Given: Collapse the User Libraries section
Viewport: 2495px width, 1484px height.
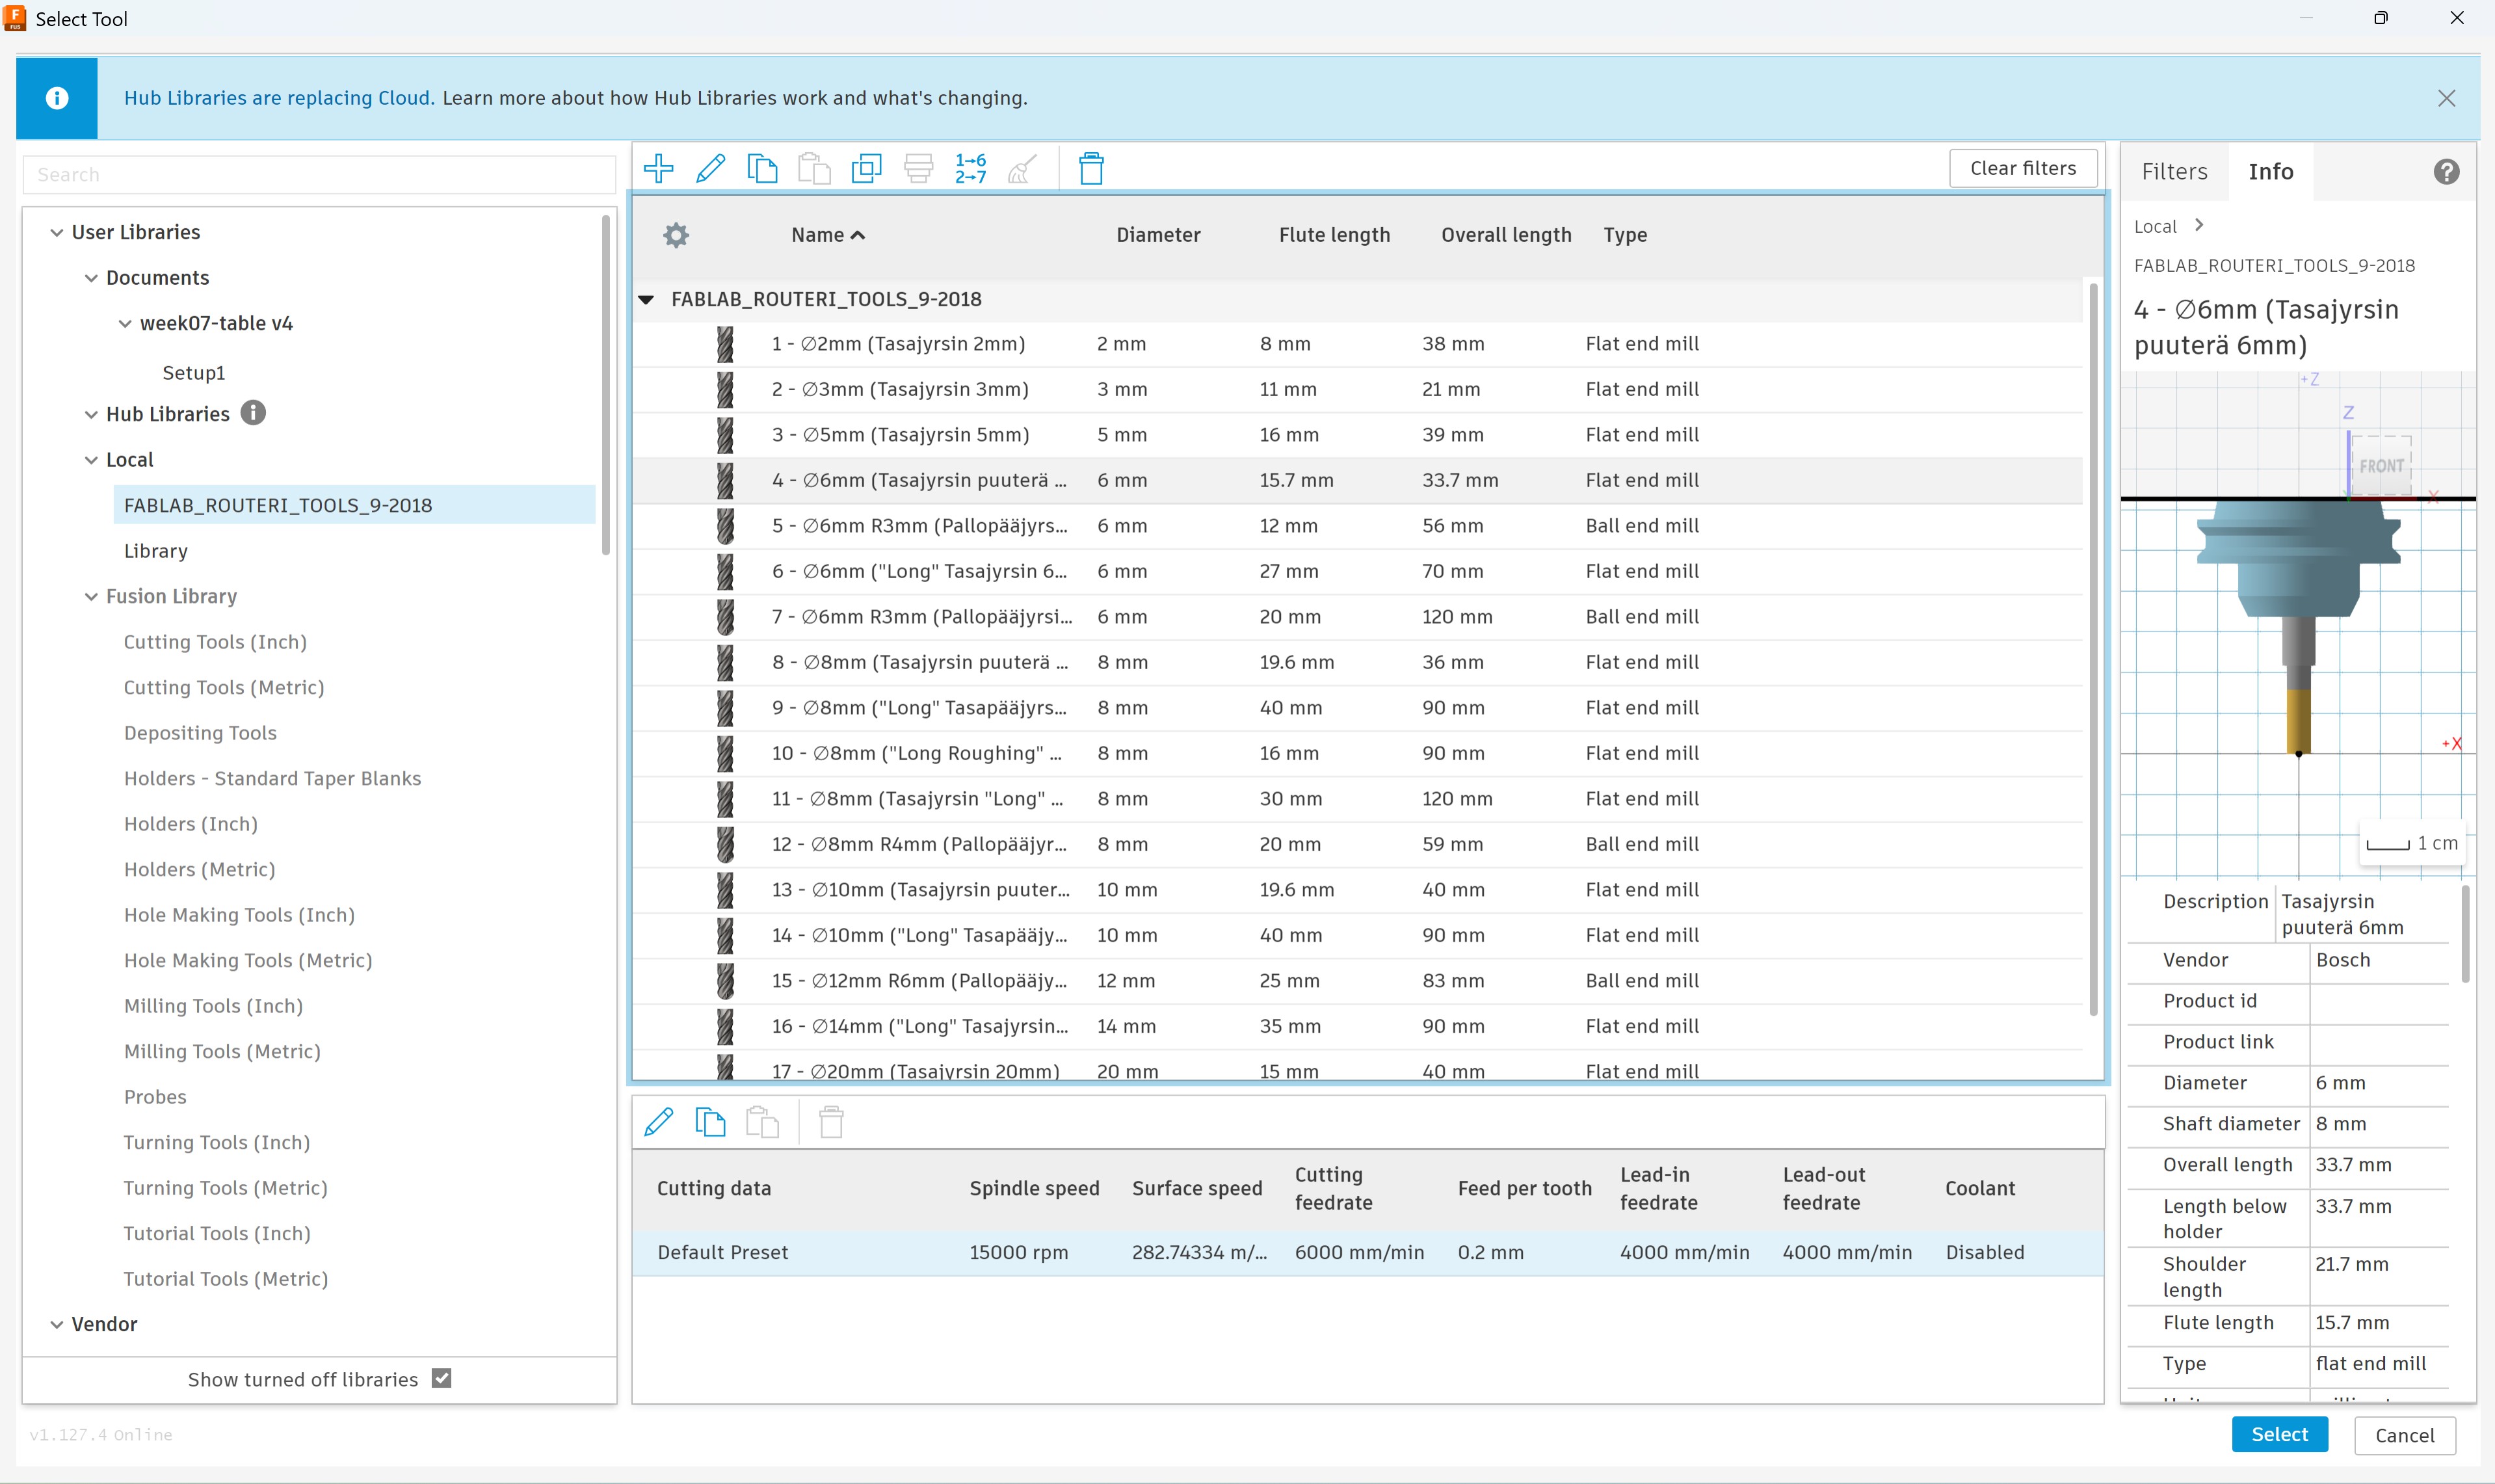Looking at the screenshot, I should pyautogui.click(x=57, y=232).
